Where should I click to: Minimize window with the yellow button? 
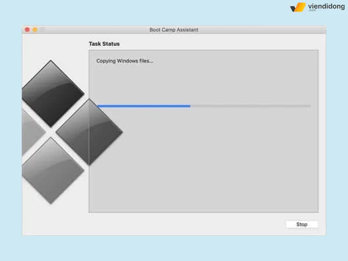click(x=35, y=30)
